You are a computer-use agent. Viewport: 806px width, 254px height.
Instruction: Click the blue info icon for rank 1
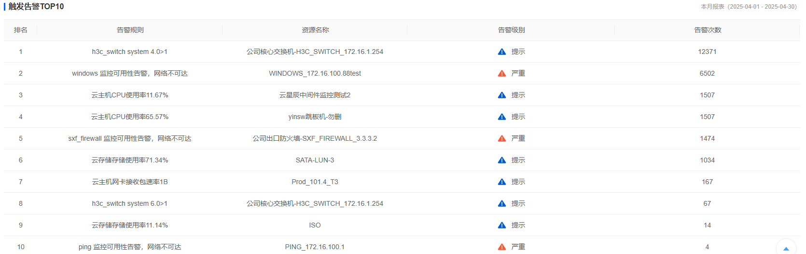[x=502, y=52]
